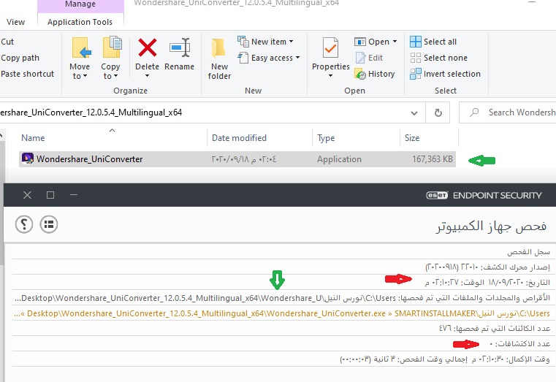Refresh the folder address bar

click(438, 112)
